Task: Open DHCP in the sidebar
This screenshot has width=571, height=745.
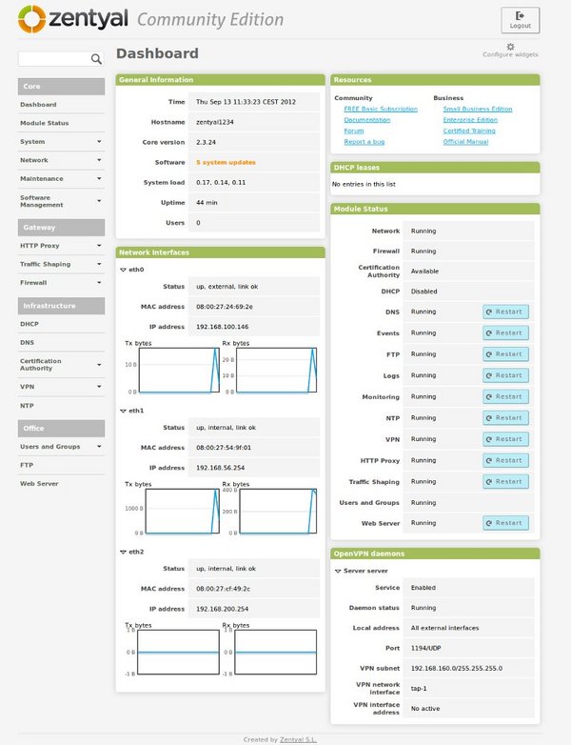Action: 29,324
